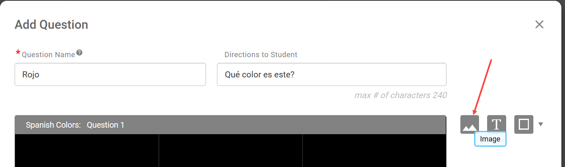Expand the shape tool dropdown arrow
This screenshot has width=565, height=167.
pos(541,124)
